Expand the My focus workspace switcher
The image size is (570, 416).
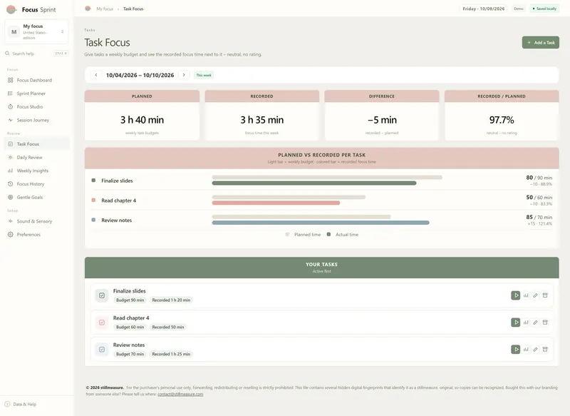pyautogui.click(x=37, y=32)
